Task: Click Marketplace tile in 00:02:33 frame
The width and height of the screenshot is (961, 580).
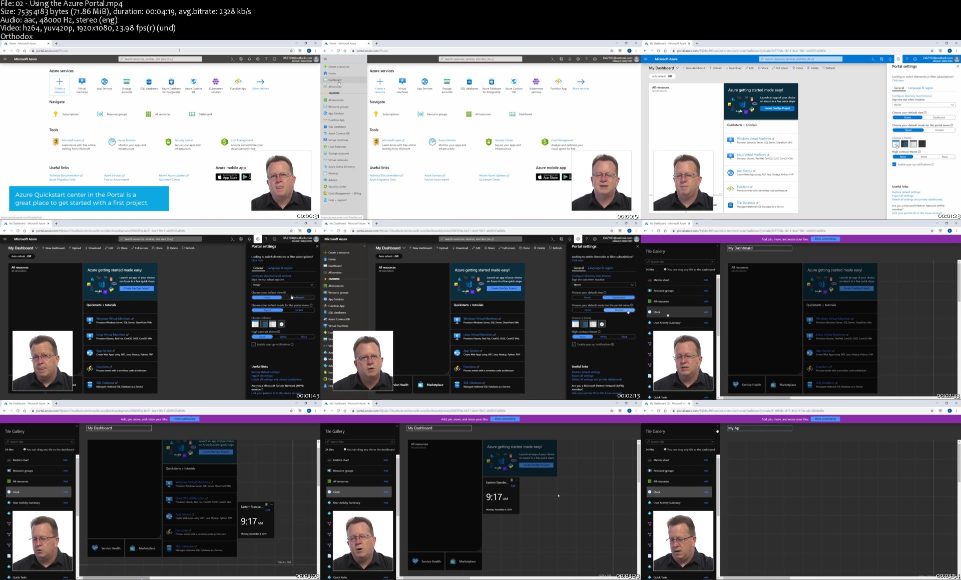Action: pos(783,384)
